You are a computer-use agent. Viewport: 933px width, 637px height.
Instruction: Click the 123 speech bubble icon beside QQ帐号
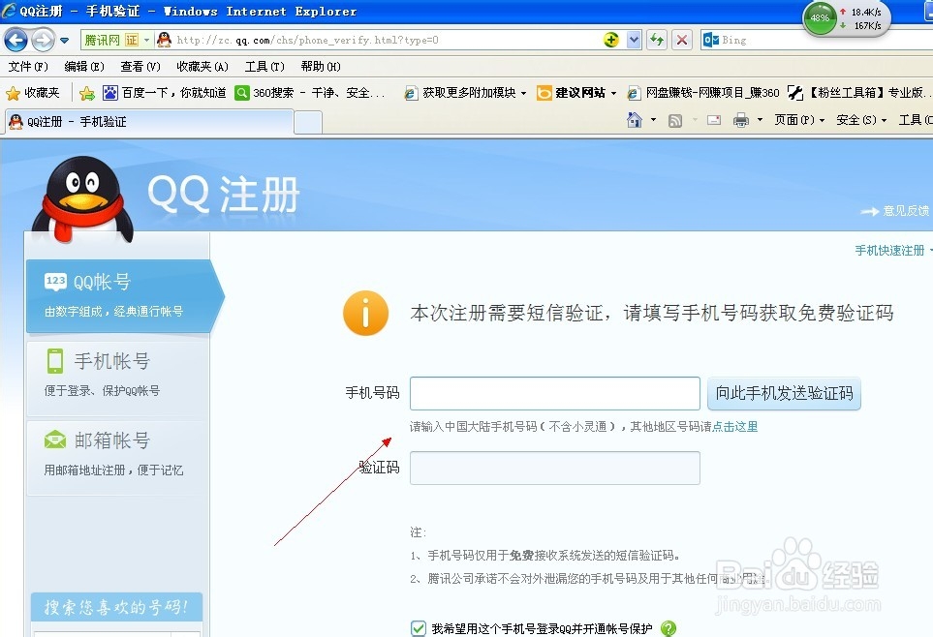[55, 282]
